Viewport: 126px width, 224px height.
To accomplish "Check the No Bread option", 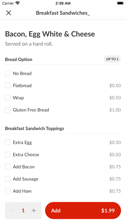I will click(x=8, y=73).
